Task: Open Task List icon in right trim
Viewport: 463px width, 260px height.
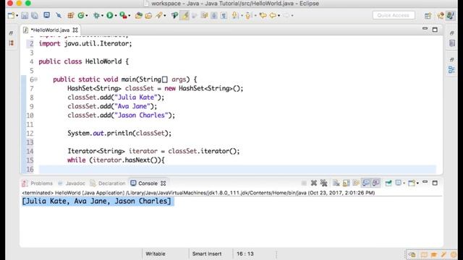Action: pos(451,43)
